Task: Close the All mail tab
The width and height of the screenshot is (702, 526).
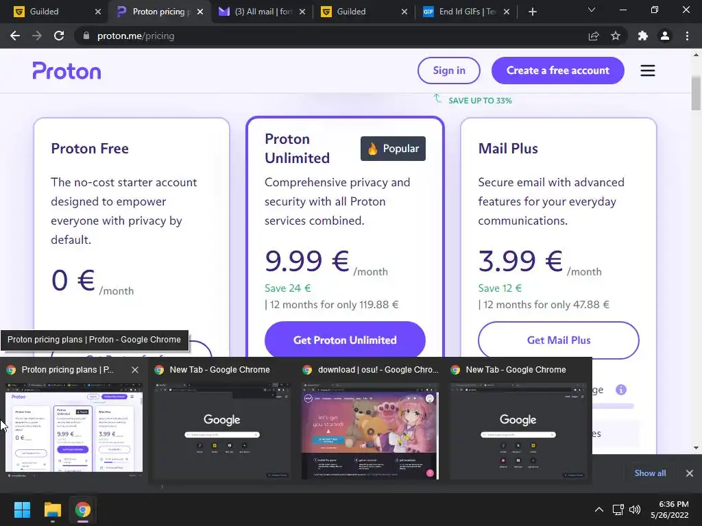Action: point(302,12)
